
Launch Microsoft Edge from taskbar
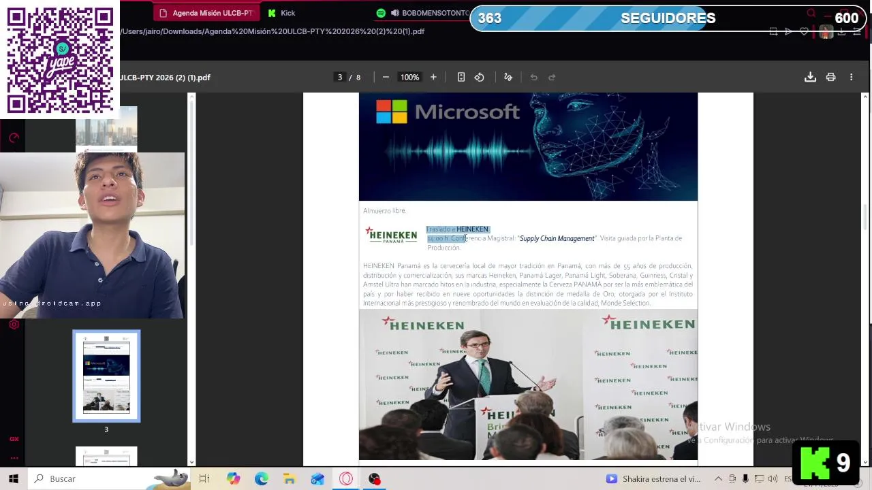[x=262, y=478]
